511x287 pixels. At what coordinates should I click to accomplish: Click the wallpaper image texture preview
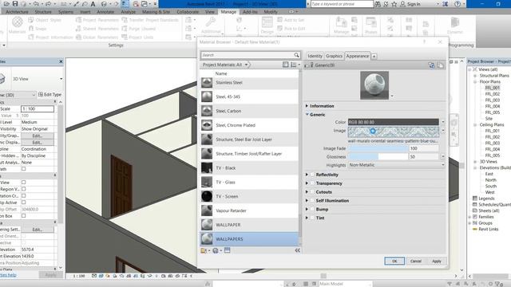point(394,132)
